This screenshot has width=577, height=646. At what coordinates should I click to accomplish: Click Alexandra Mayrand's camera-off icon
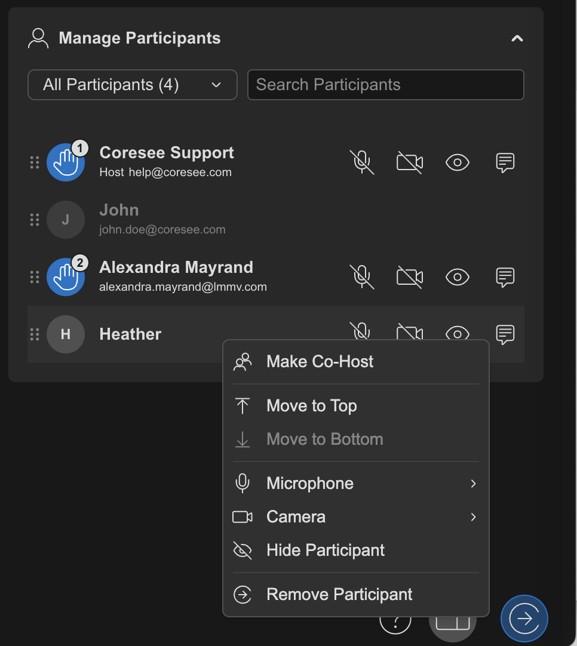(x=410, y=276)
